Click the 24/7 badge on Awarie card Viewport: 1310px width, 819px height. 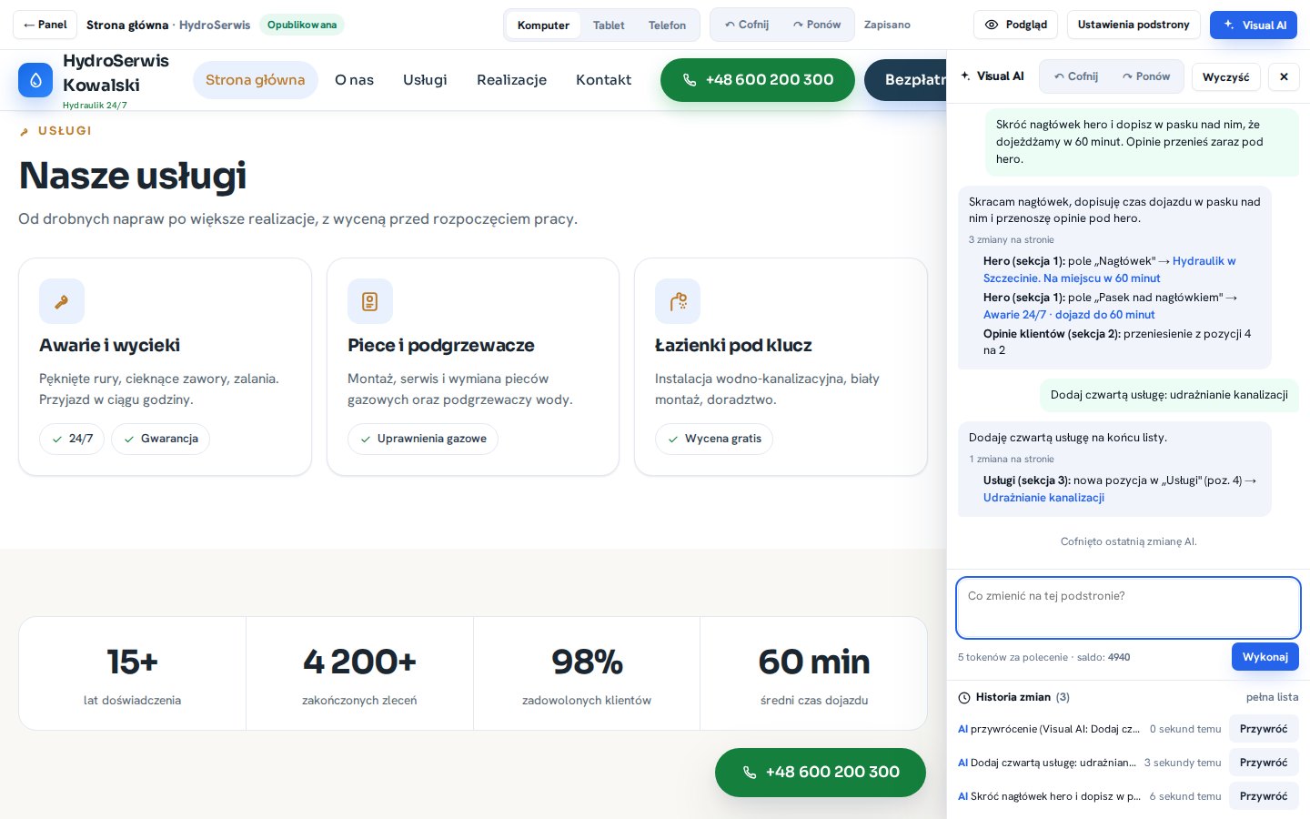[x=72, y=439]
